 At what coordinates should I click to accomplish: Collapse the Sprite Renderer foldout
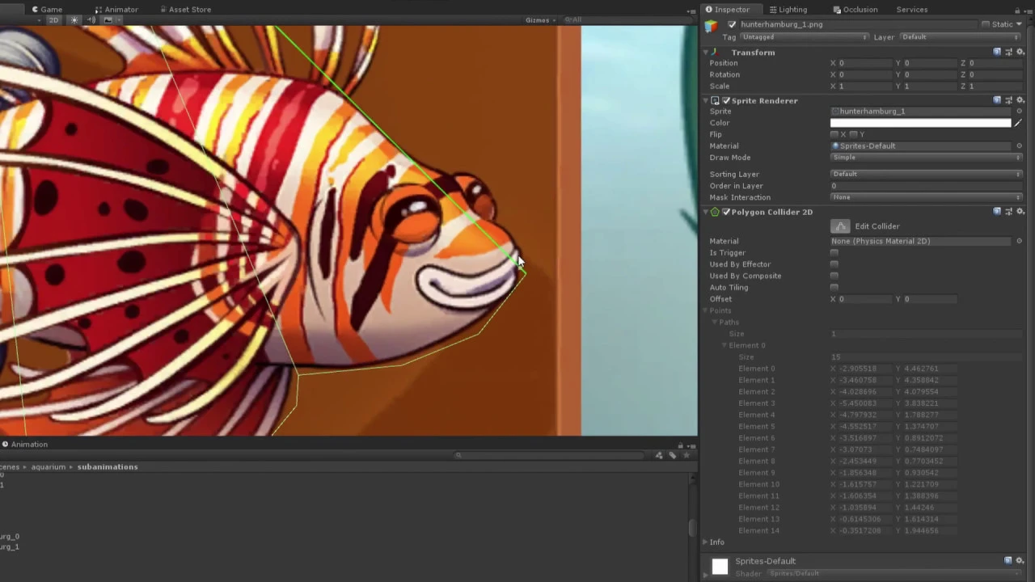tap(705, 101)
